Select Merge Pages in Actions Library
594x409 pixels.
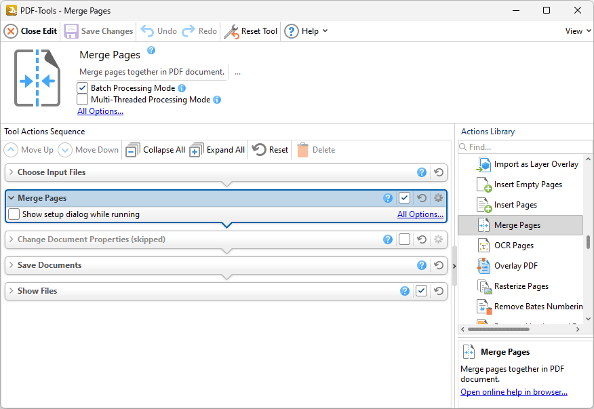tap(520, 225)
